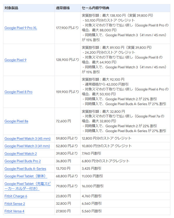Click 実質割引額:最大 89,100 円 text
The image size is (174, 218).
103,48
